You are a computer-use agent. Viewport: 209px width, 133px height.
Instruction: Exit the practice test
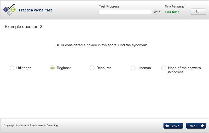coord(198,11)
